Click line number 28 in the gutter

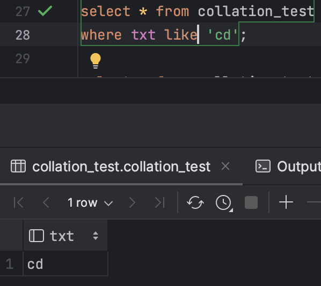(x=23, y=35)
